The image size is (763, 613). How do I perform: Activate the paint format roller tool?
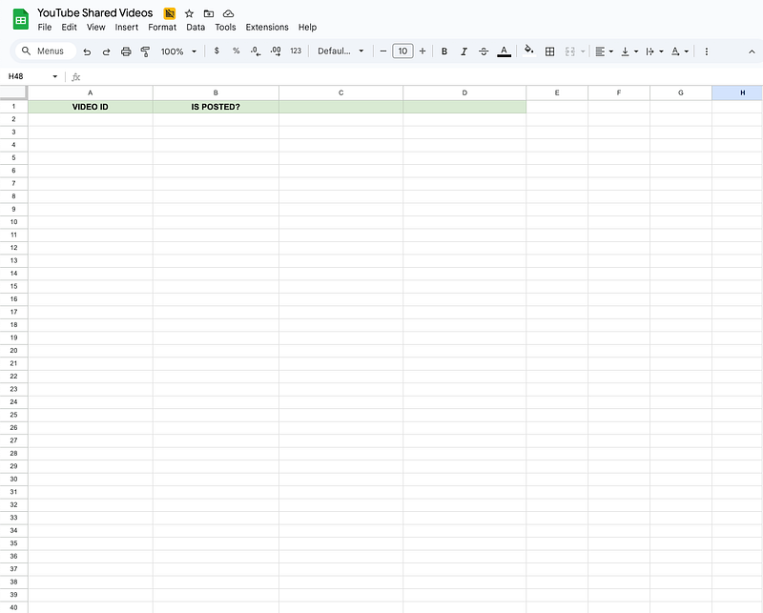coord(145,51)
